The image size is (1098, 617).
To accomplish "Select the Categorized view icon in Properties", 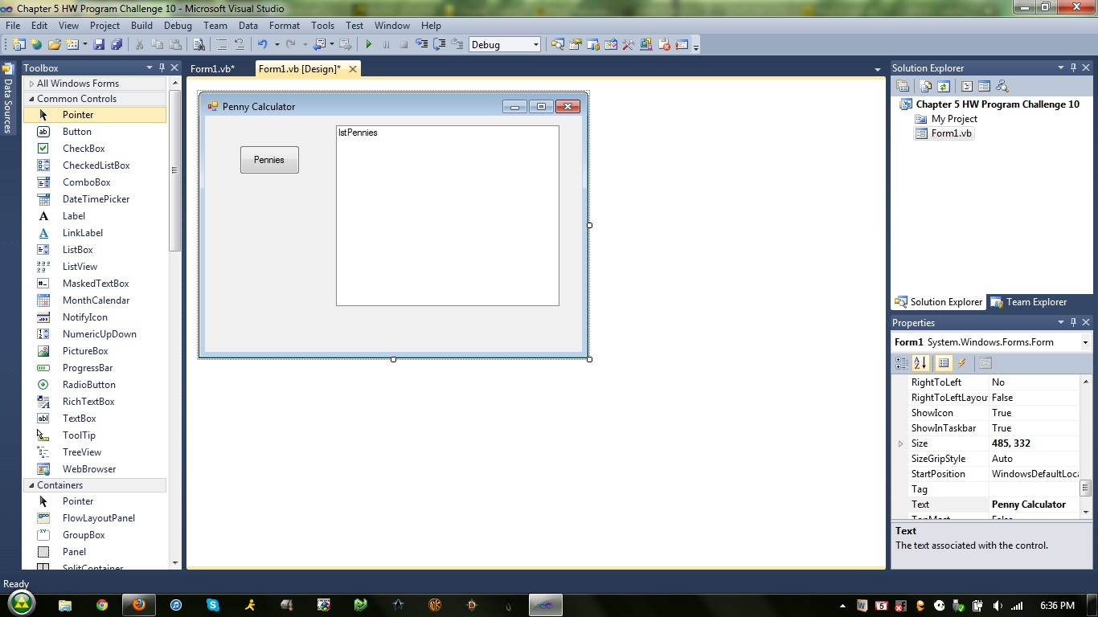I will (x=902, y=363).
